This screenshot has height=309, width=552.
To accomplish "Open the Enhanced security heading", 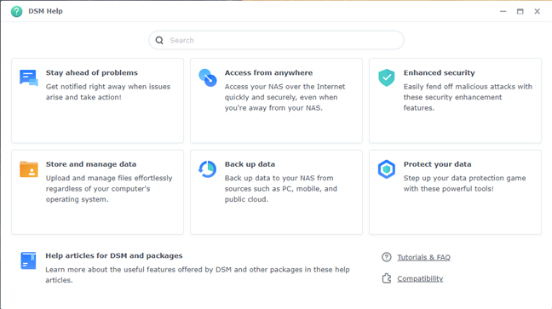I will tap(439, 73).
